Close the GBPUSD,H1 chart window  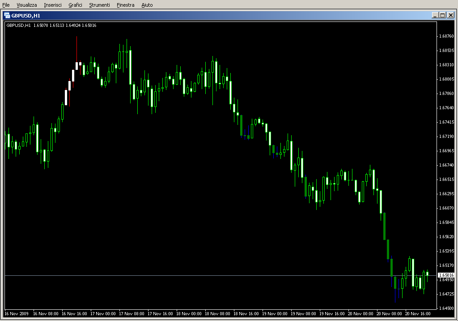451,15
